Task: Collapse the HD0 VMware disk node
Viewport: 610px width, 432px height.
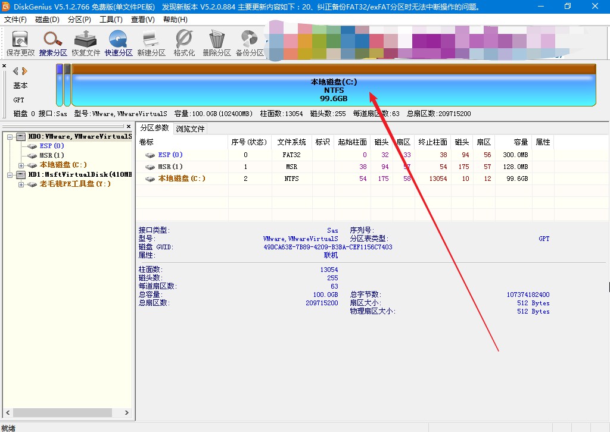Action: click(10, 137)
